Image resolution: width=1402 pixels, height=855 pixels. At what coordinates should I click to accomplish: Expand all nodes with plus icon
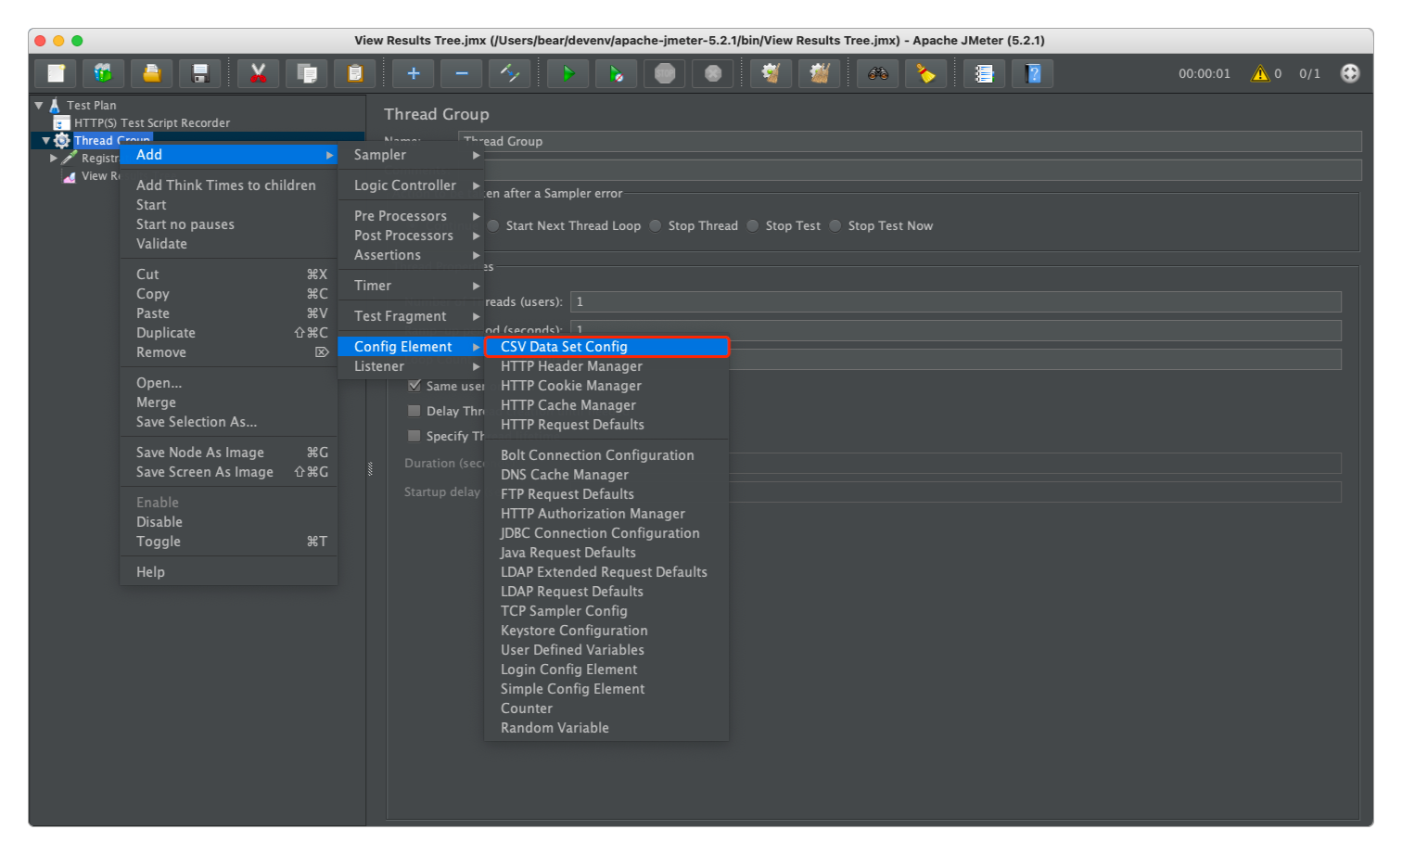pos(414,73)
